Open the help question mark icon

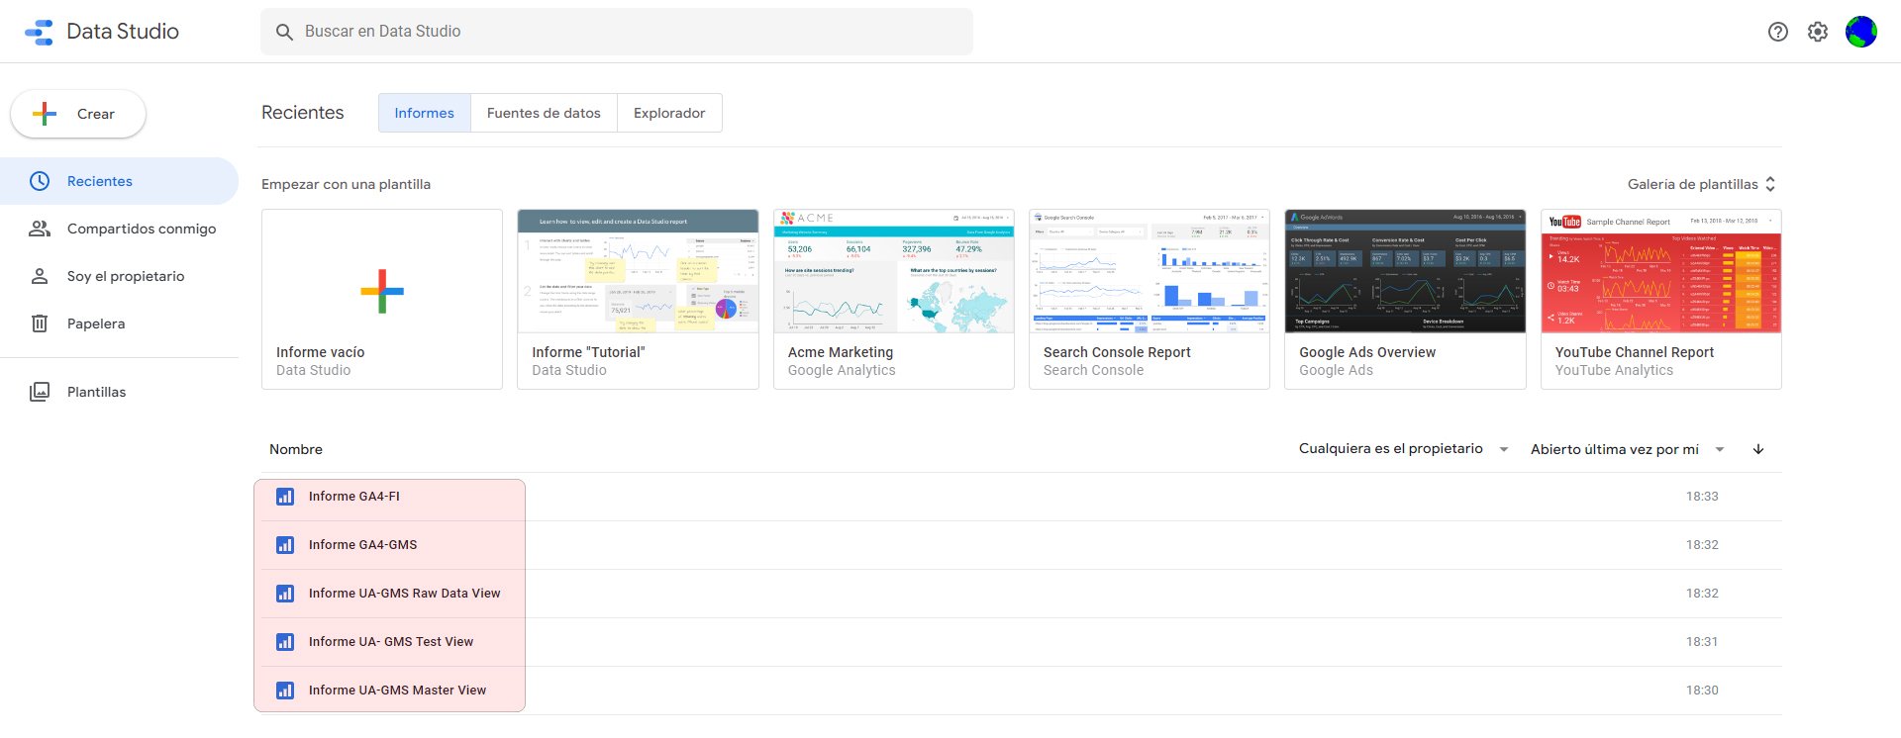[x=1778, y=32]
